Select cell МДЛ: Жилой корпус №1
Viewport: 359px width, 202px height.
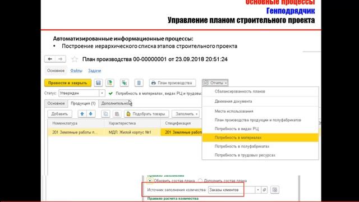click(132, 132)
